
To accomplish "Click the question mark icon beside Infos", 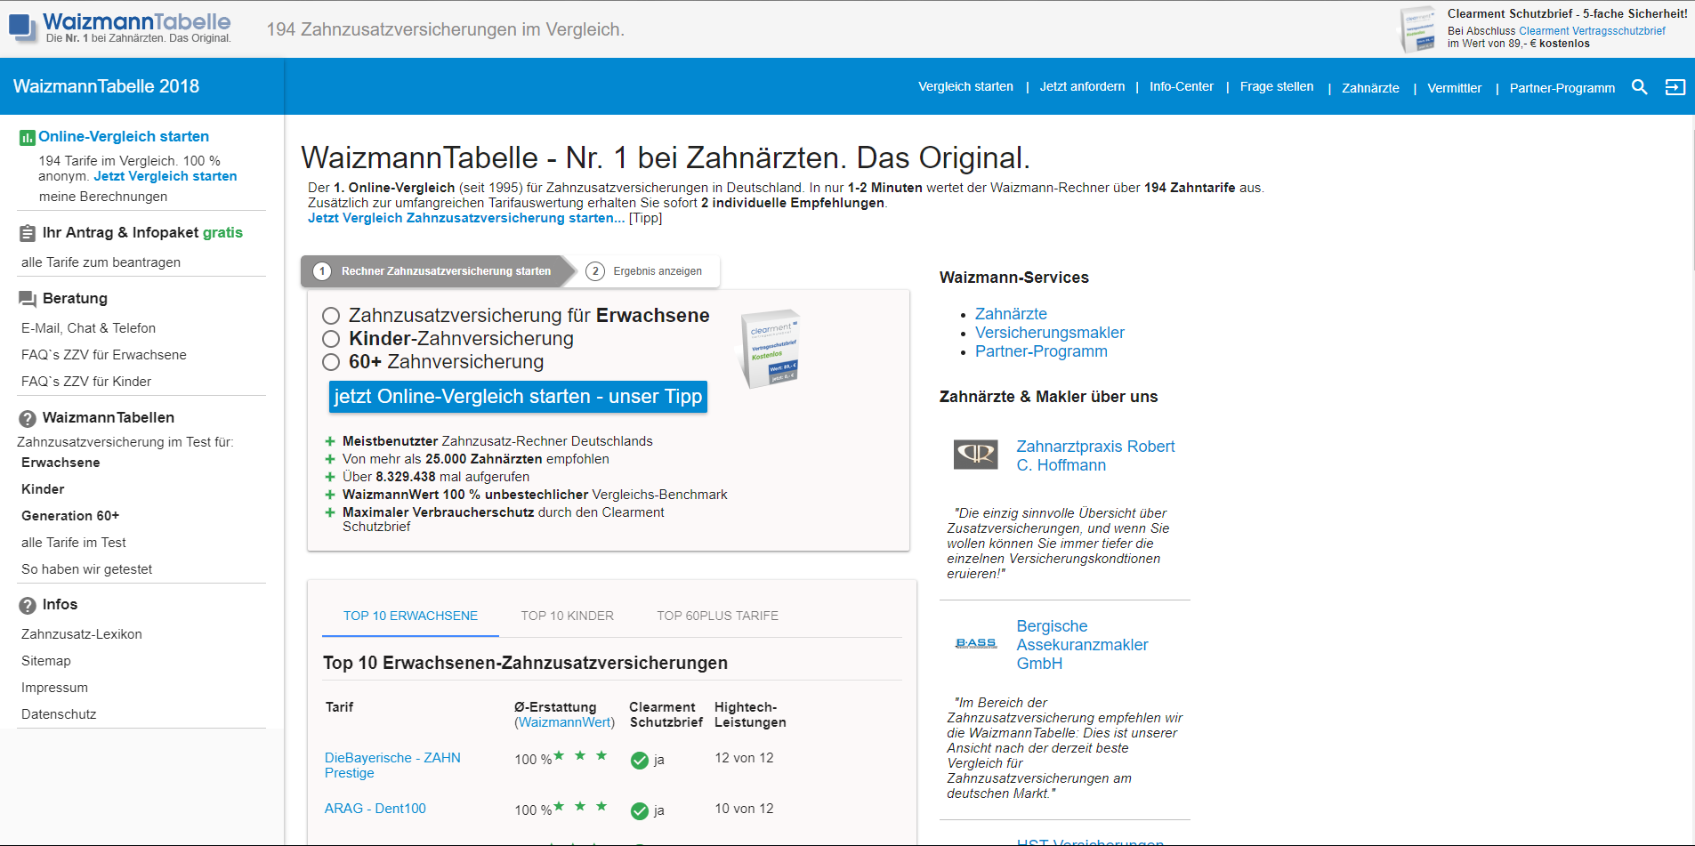I will pyautogui.click(x=28, y=605).
